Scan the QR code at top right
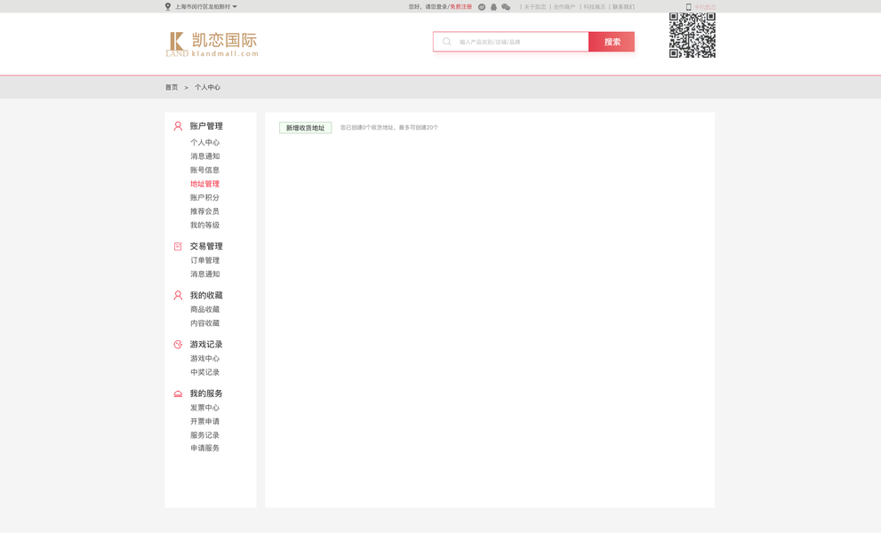 692,36
